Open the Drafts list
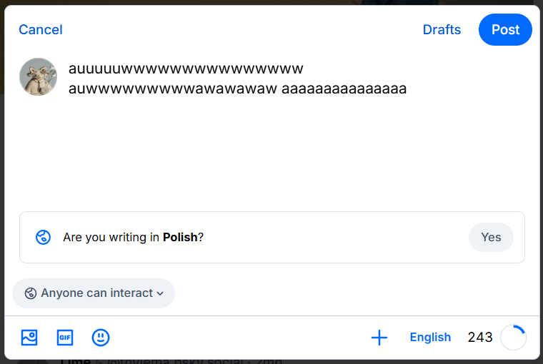 pyautogui.click(x=442, y=30)
